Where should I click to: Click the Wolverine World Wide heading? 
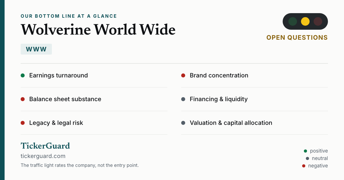coord(98,29)
